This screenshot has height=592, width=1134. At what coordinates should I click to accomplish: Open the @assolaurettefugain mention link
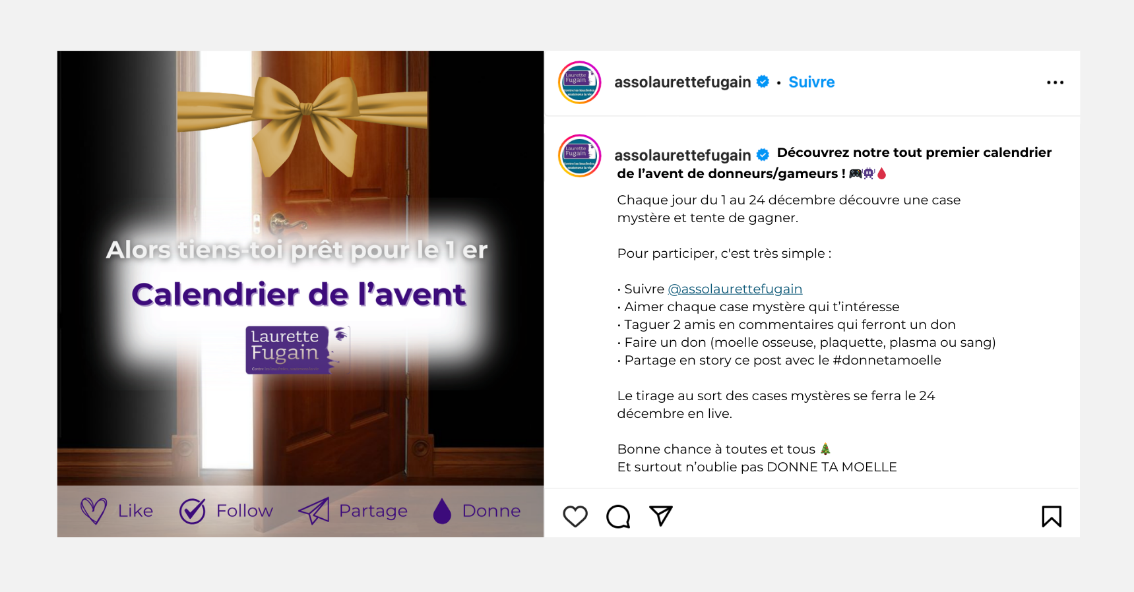(x=735, y=289)
